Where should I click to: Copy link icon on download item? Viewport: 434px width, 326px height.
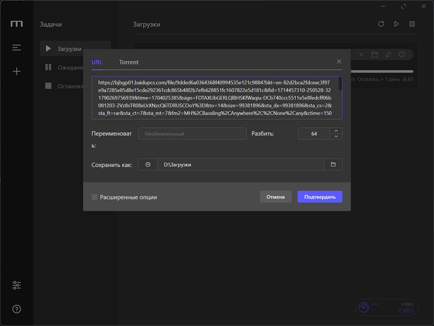coord(388,55)
